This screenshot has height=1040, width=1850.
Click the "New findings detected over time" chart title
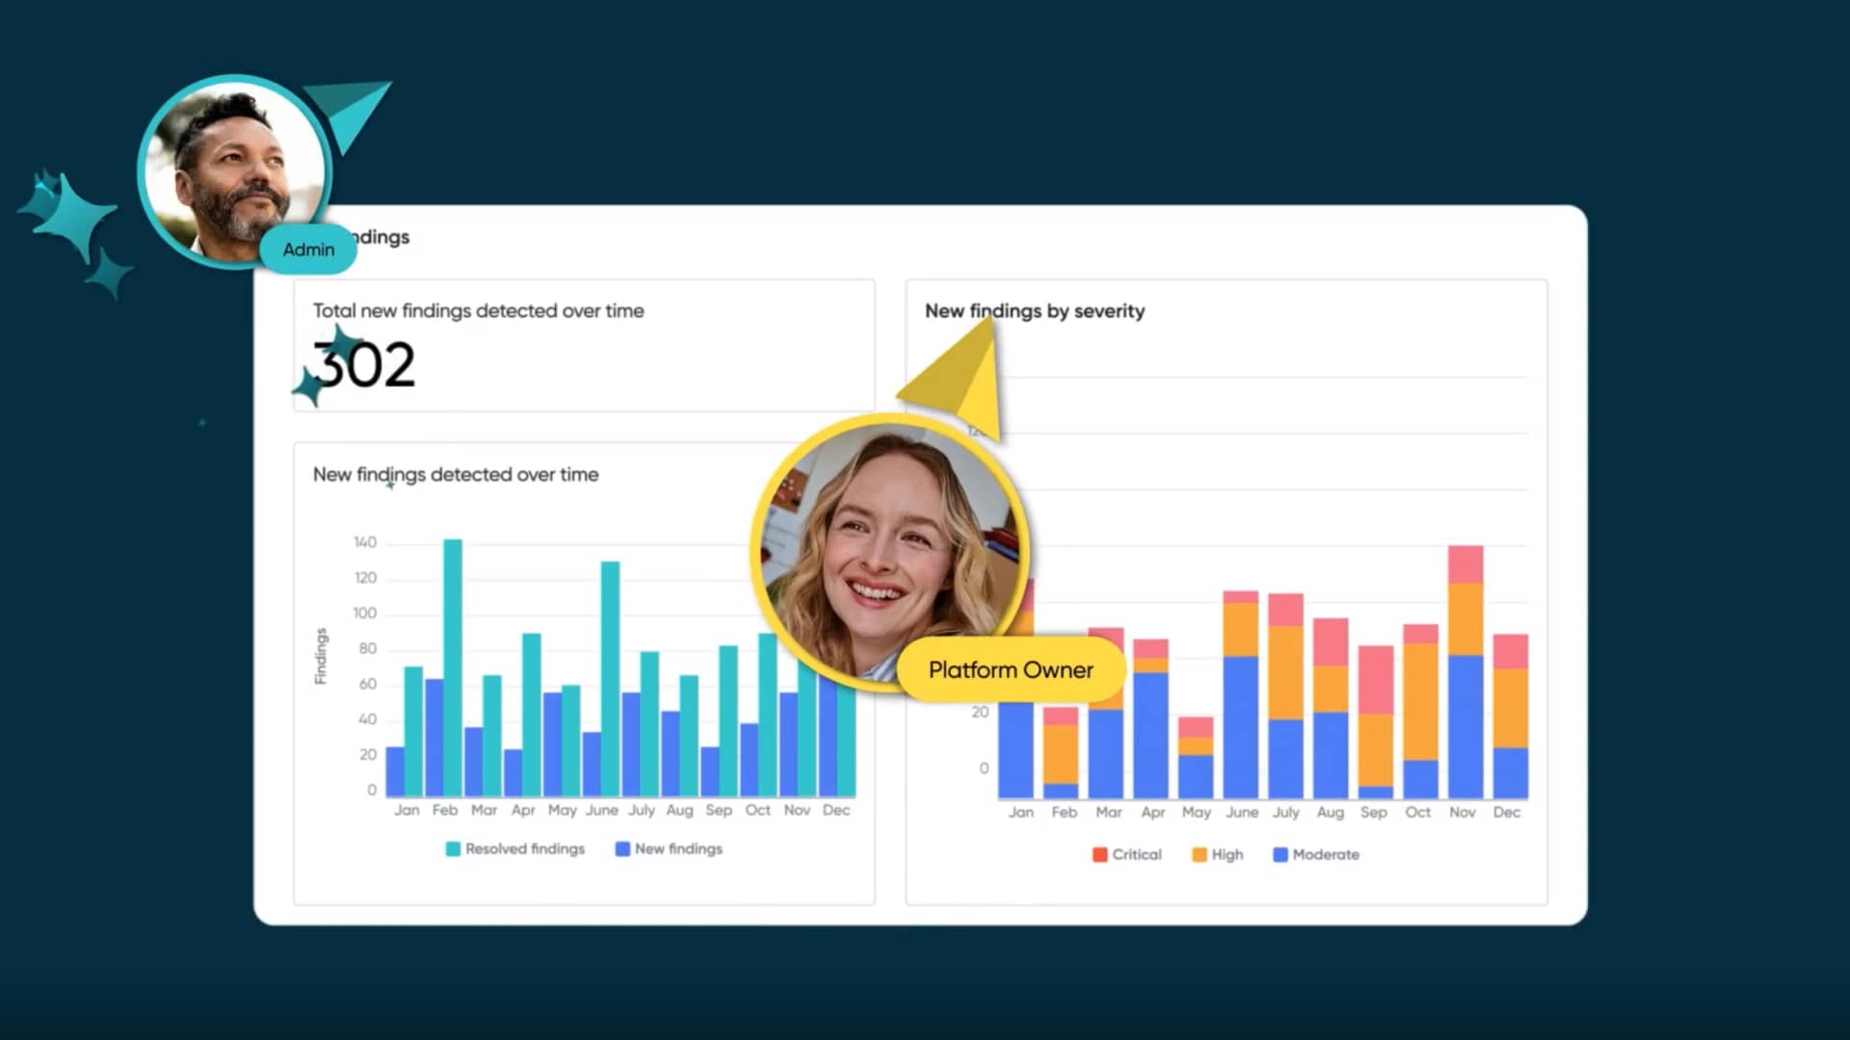tap(456, 475)
